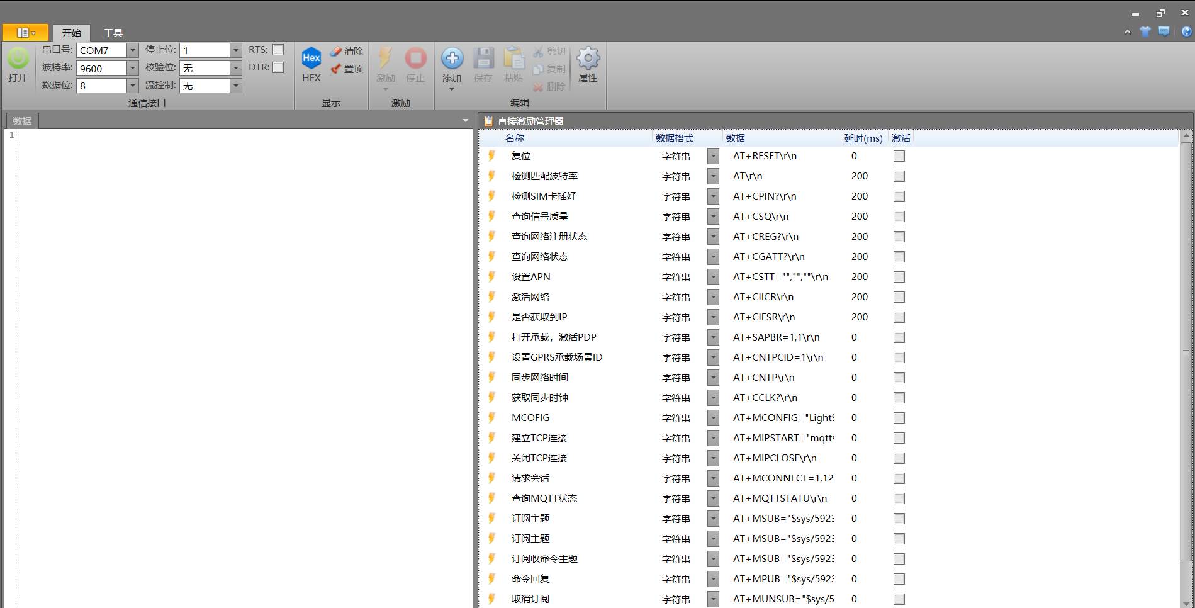This screenshot has width=1195, height=608.
Task: Tick the activate checkbox for 是否获取到IP
Action: [x=899, y=317]
